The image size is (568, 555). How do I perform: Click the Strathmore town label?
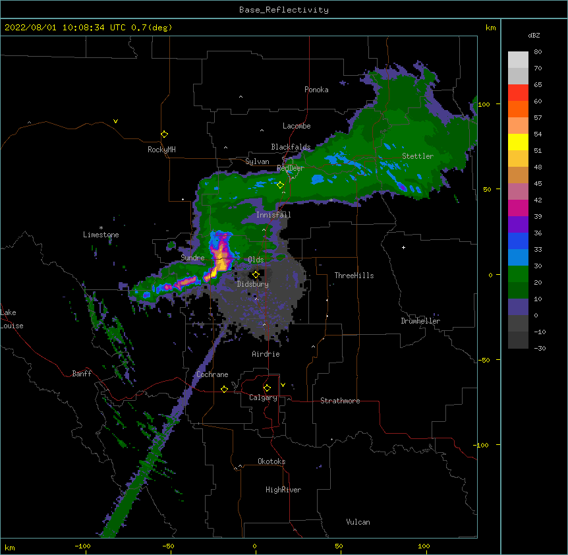click(x=340, y=401)
